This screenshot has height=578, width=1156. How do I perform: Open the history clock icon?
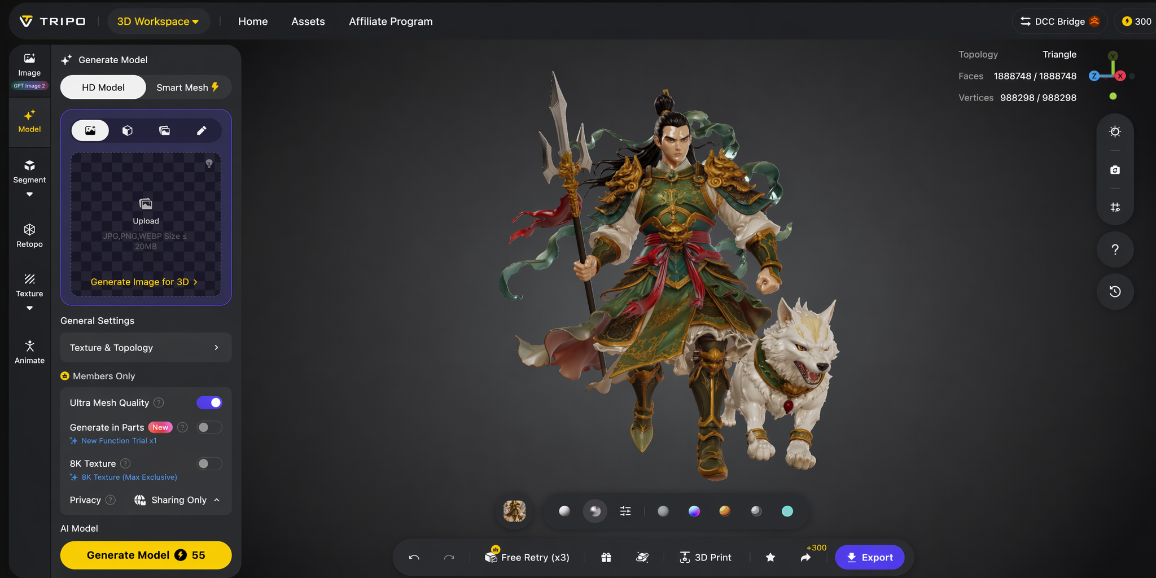1115,292
